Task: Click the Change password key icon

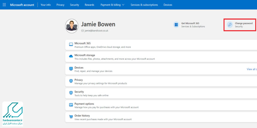Action: (x=230, y=25)
